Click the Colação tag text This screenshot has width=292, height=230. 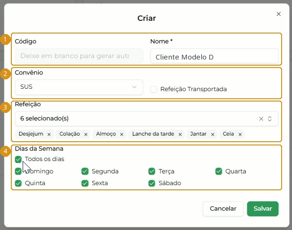pos(70,134)
